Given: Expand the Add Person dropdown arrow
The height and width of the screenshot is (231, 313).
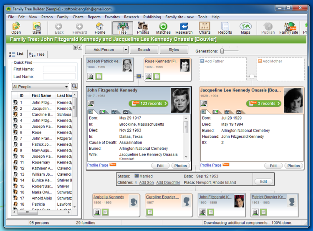Looking at the screenshot, I should point(126,50).
